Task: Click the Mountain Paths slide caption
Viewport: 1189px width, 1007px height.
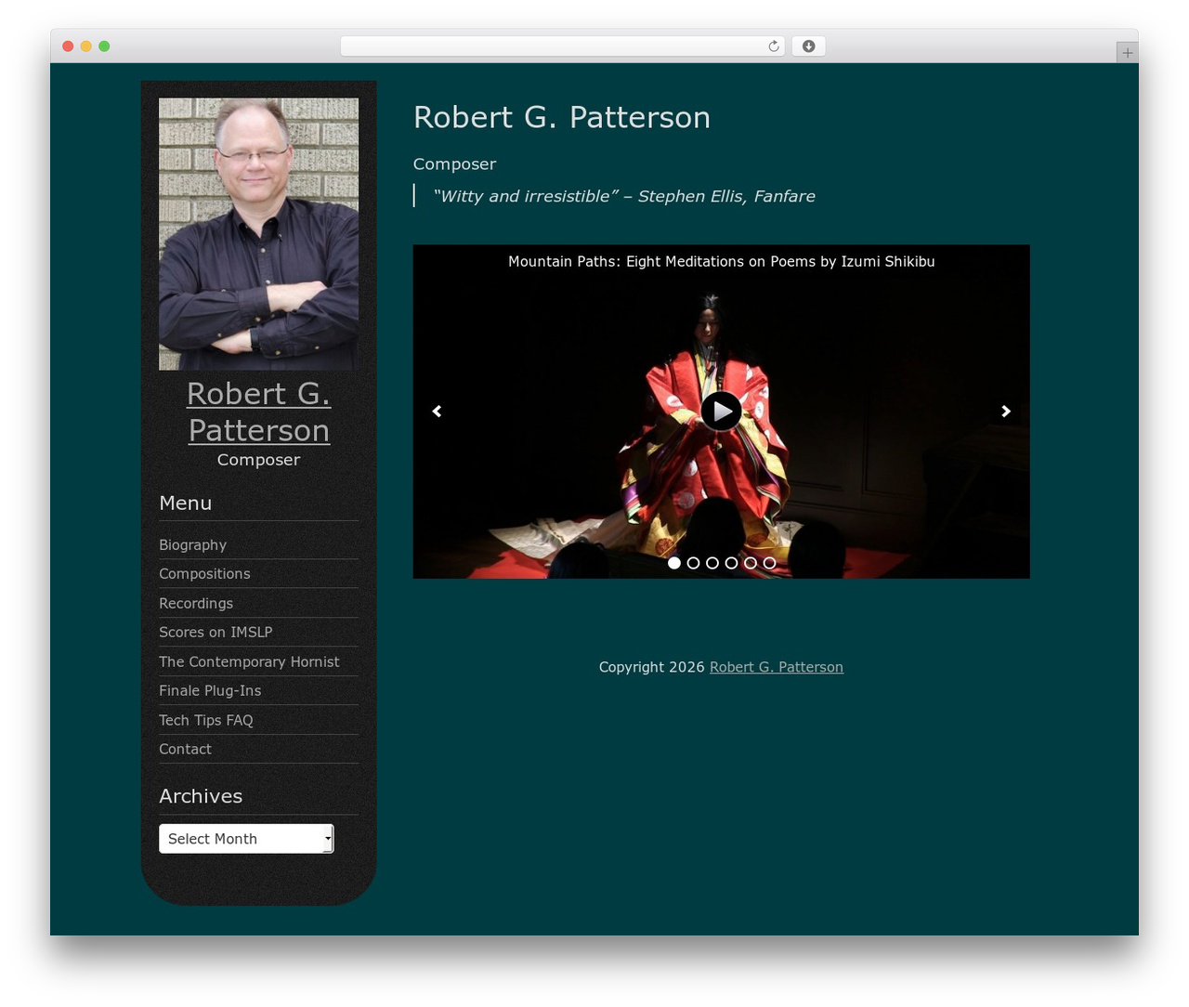Action: (x=721, y=262)
